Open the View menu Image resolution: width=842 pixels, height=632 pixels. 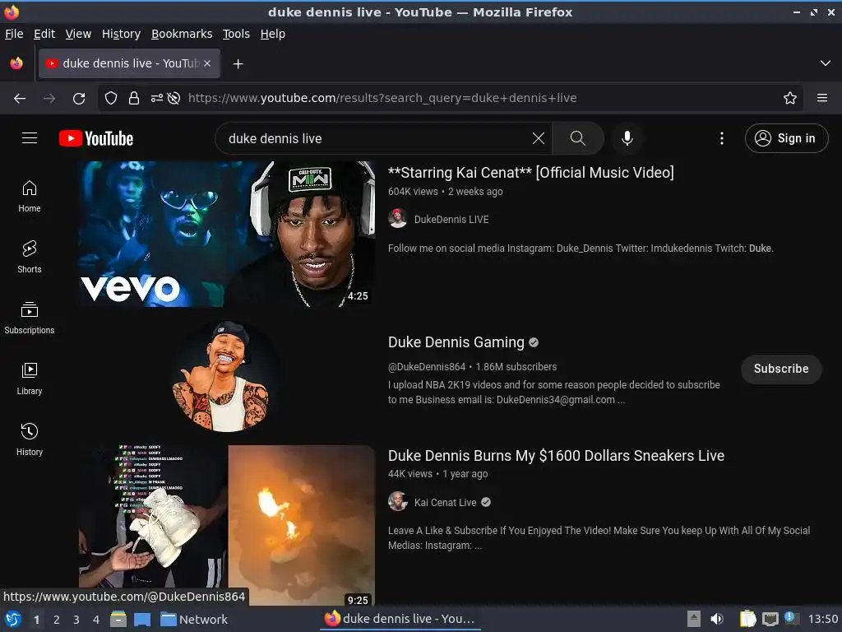tap(78, 34)
